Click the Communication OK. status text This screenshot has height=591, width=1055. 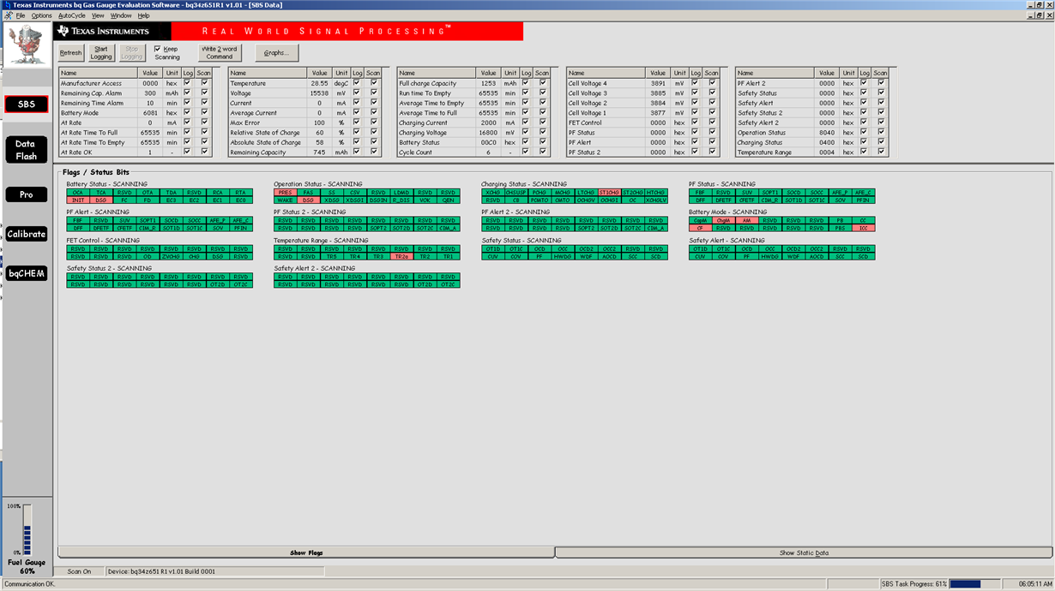pos(29,584)
